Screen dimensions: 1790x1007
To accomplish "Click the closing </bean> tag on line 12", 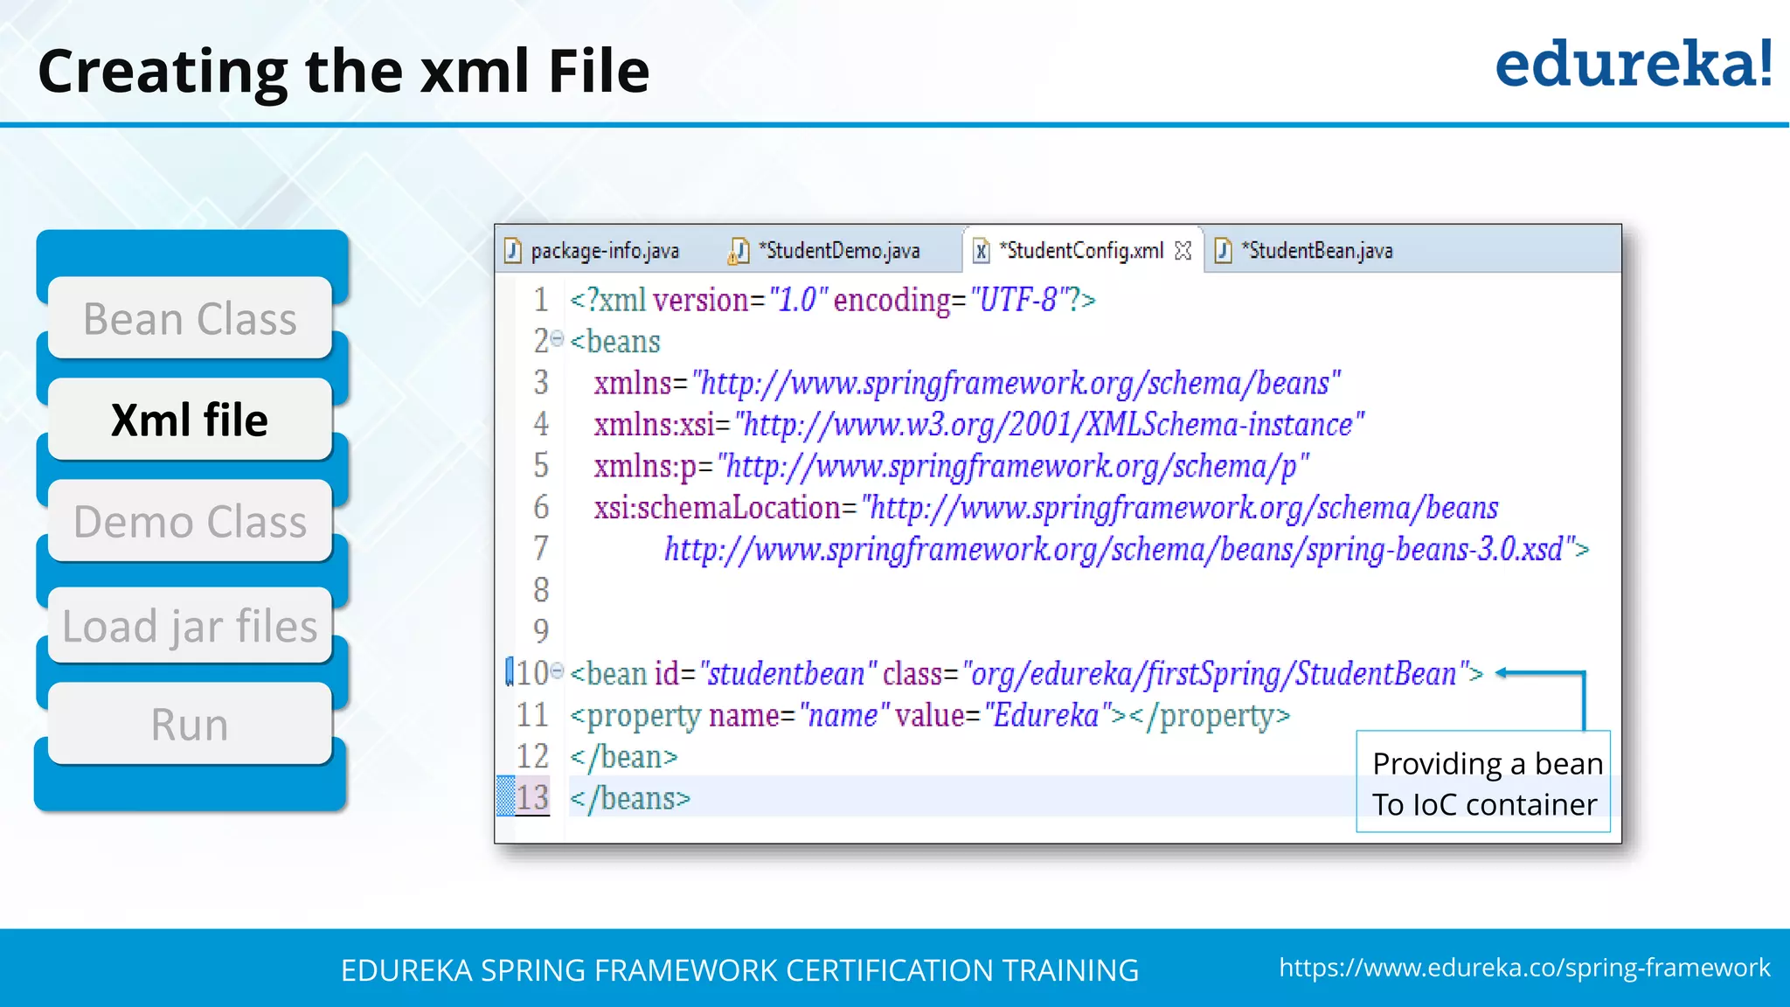I will [624, 756].
